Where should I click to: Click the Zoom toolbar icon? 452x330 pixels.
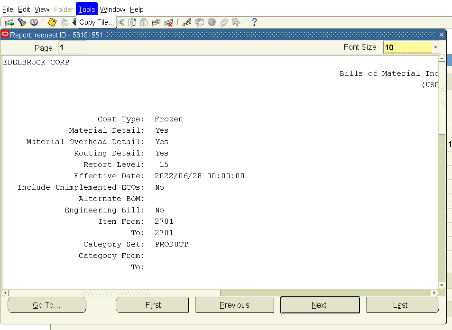(199, 22)
